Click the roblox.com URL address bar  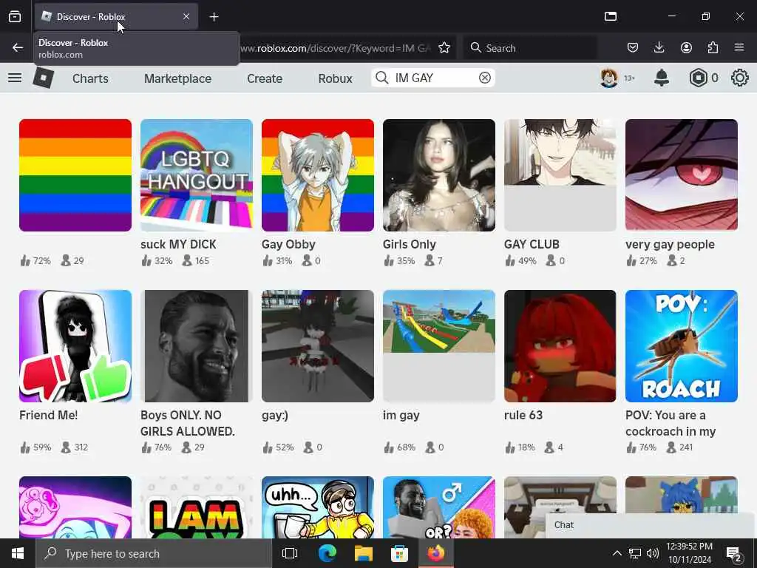coord(336,48)
